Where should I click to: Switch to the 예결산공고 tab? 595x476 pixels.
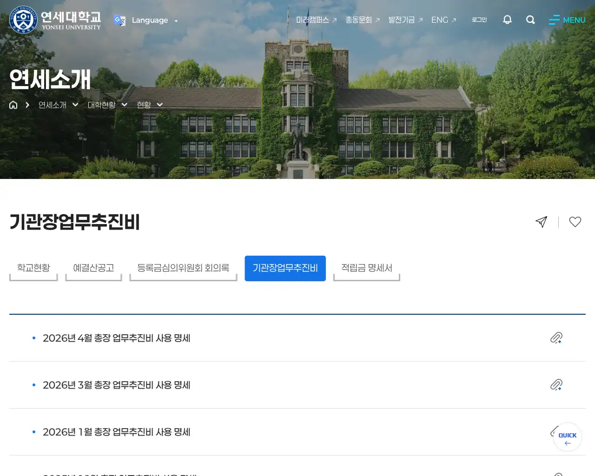[x=93, y=268]
